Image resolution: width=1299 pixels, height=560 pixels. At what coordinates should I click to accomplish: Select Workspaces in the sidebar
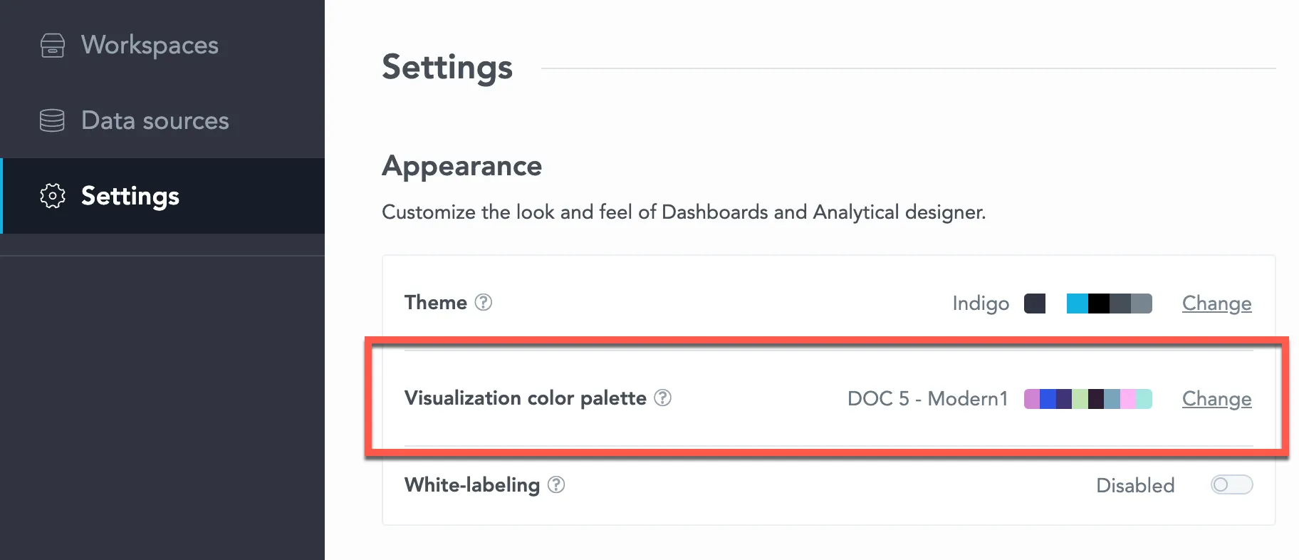pyautogui.click(x=149, y=46)
